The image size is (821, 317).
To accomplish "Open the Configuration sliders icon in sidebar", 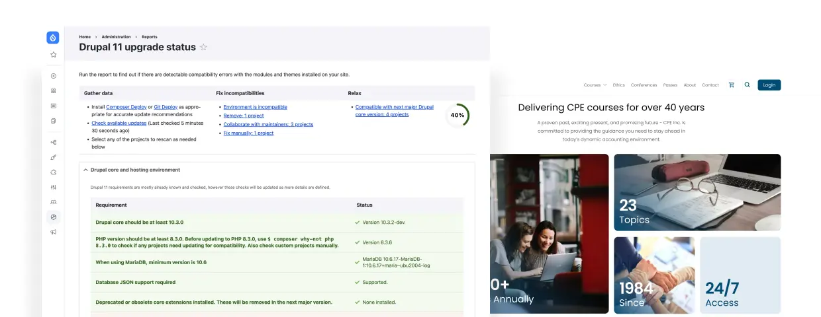I will pyautogui.click(x=54, y=187).
